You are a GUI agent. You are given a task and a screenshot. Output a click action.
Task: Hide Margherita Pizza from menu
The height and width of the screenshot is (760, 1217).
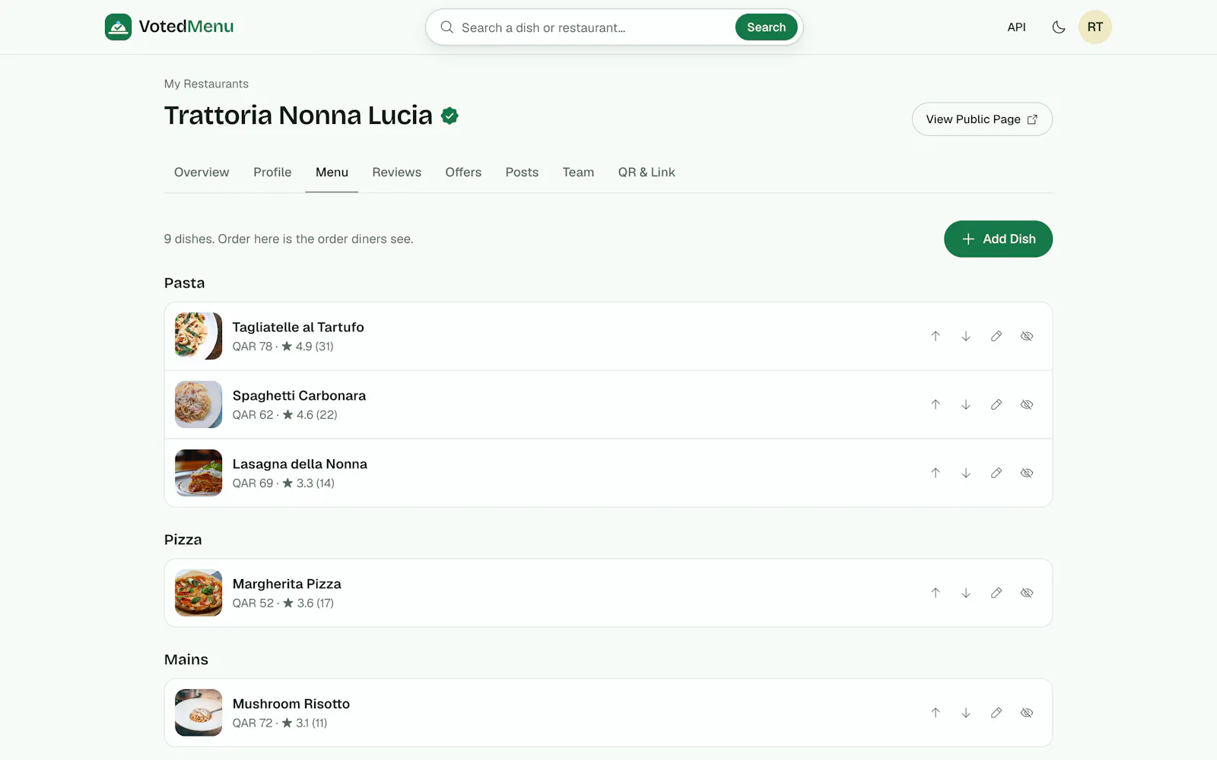[x=1027, y=593]
